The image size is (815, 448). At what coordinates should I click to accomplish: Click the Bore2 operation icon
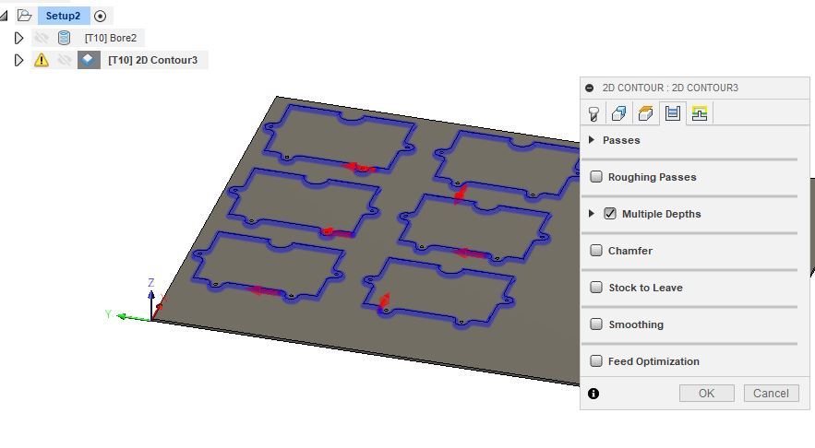(64, 38)
